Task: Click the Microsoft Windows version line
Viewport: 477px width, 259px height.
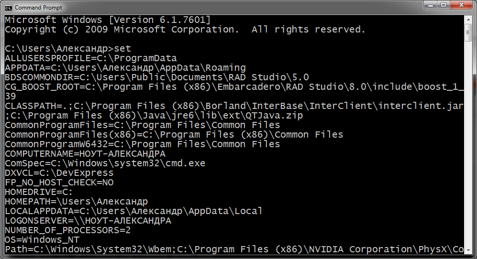Action: [108, 20]
